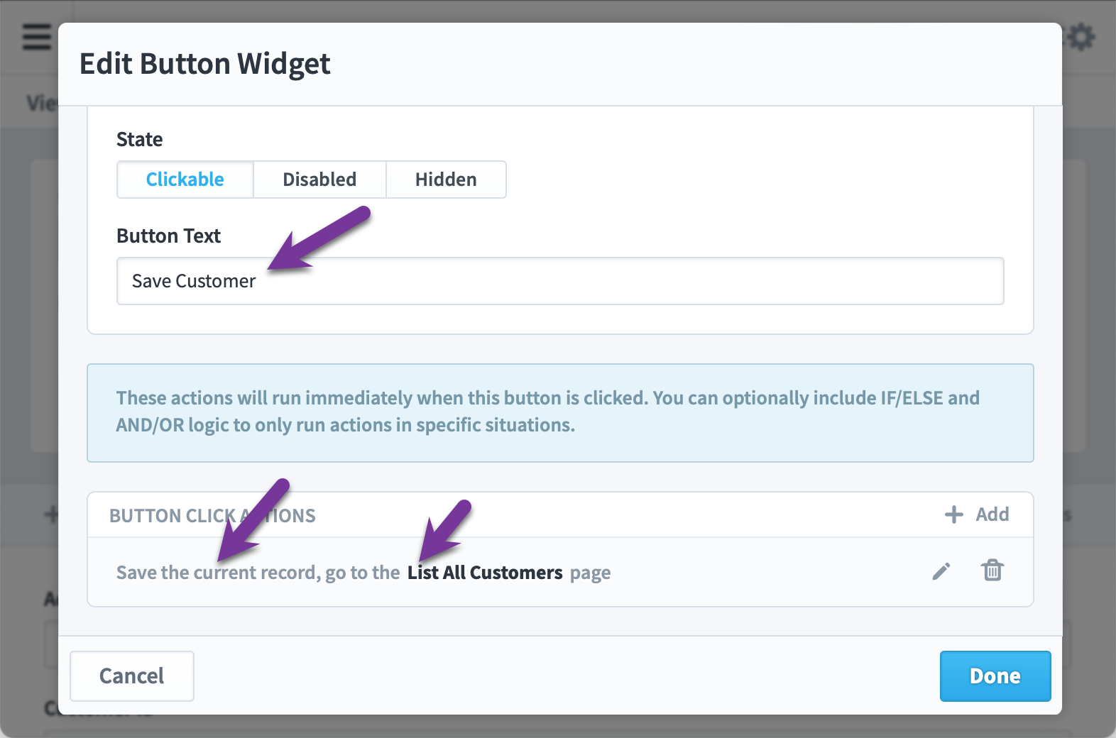Click the Cancel button
The width and height of the screenshot is (1116, 738).
132,676
